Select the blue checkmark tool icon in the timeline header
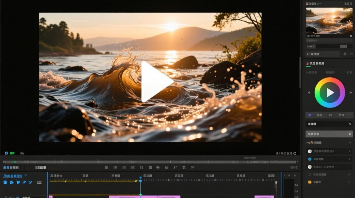Screen dimensions: 355x198 pos(30,182)
